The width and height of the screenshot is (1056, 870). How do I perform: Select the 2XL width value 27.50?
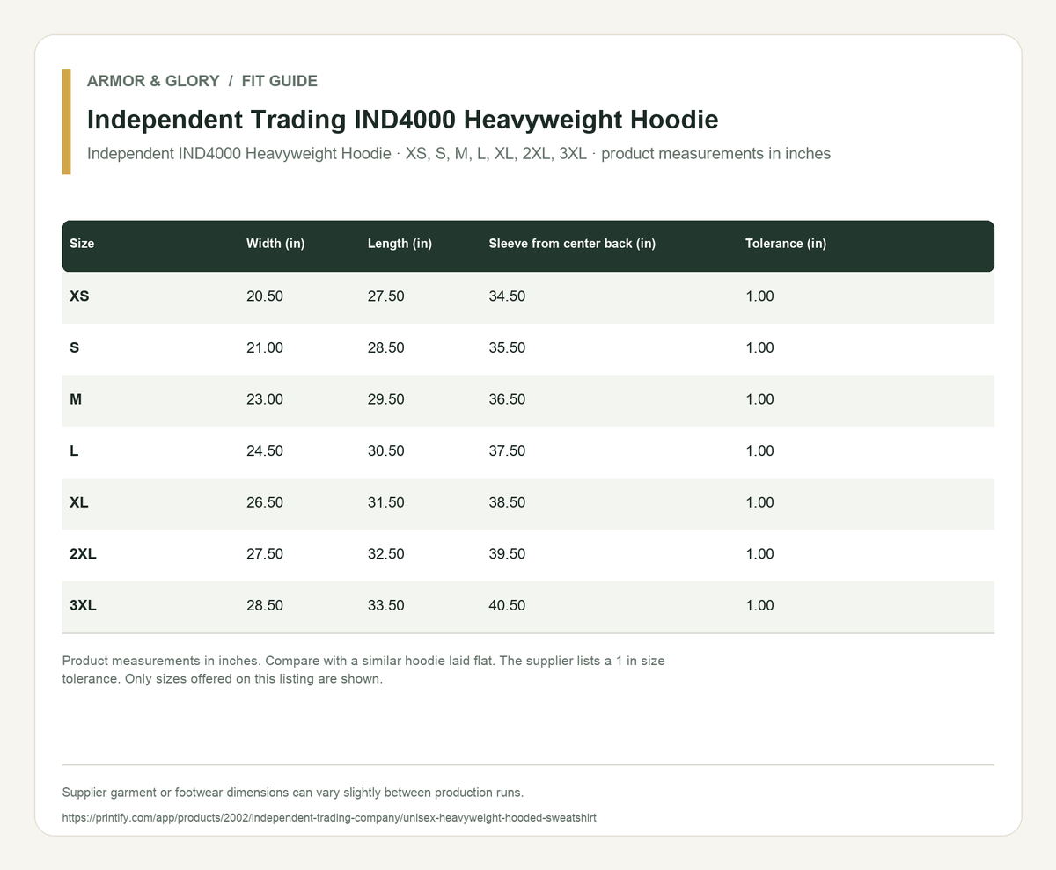tap(265, 553)
